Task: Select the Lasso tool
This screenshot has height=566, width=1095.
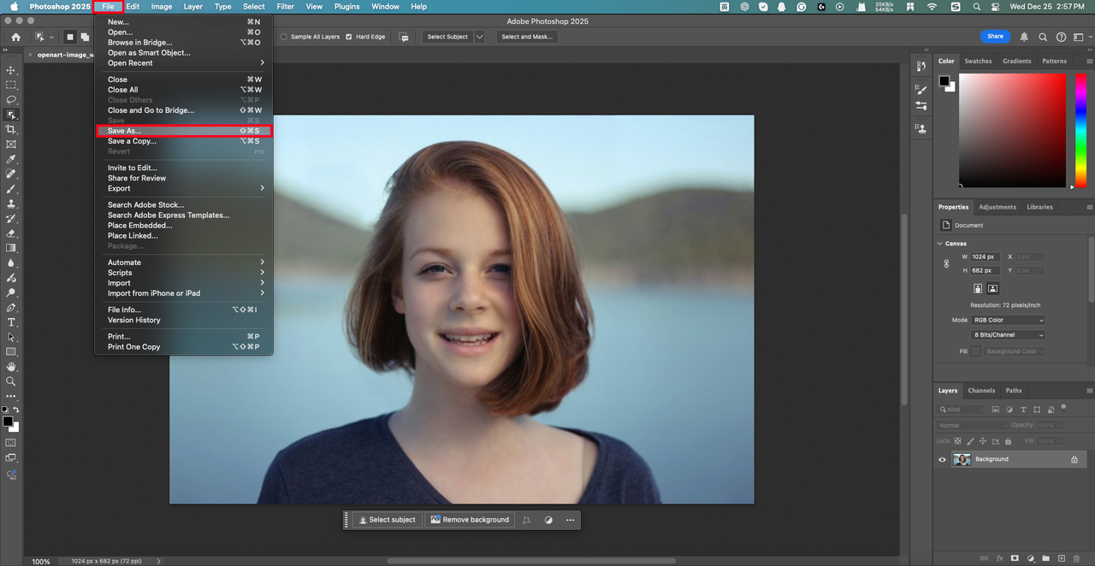Action: [11, 100]
